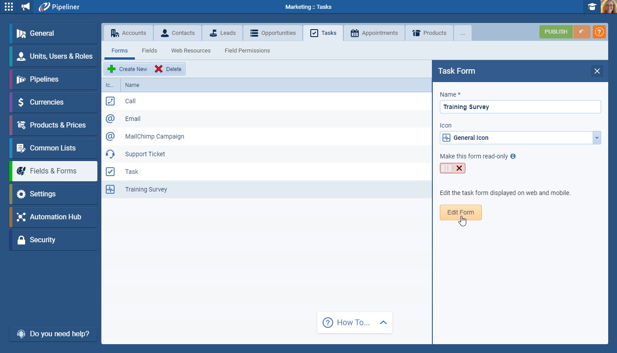Click Create New form button
This screenshot has width=617, height=353.
tap(128, 69)
